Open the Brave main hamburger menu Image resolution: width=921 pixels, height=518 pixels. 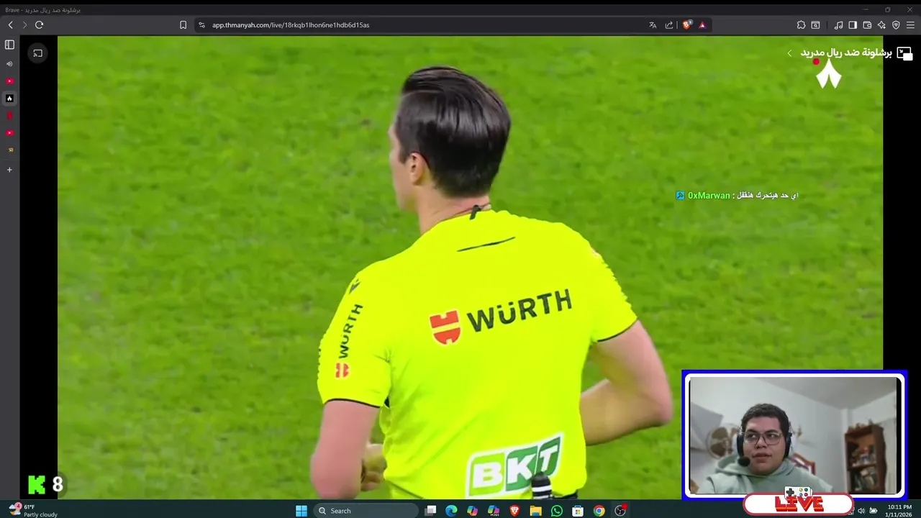pyautogui.click(x=910, y=24)
